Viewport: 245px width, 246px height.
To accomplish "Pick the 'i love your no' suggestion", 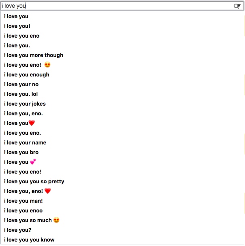I will coord(122,85).
